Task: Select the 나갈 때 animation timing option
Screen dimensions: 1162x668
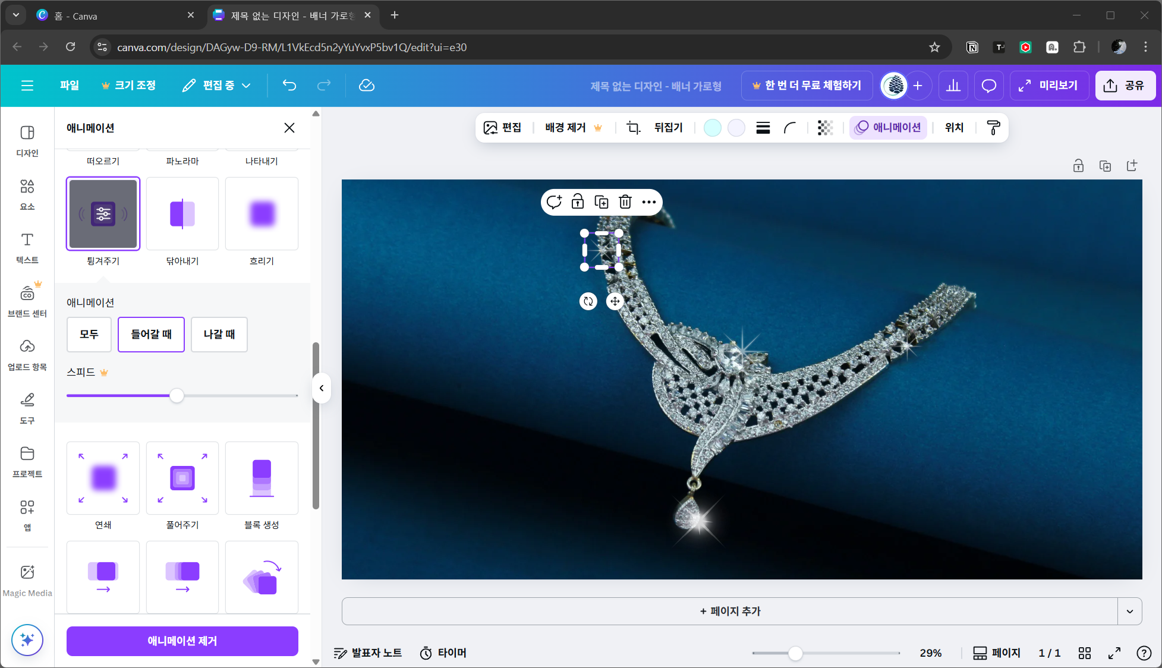Action: click(219, 335)
